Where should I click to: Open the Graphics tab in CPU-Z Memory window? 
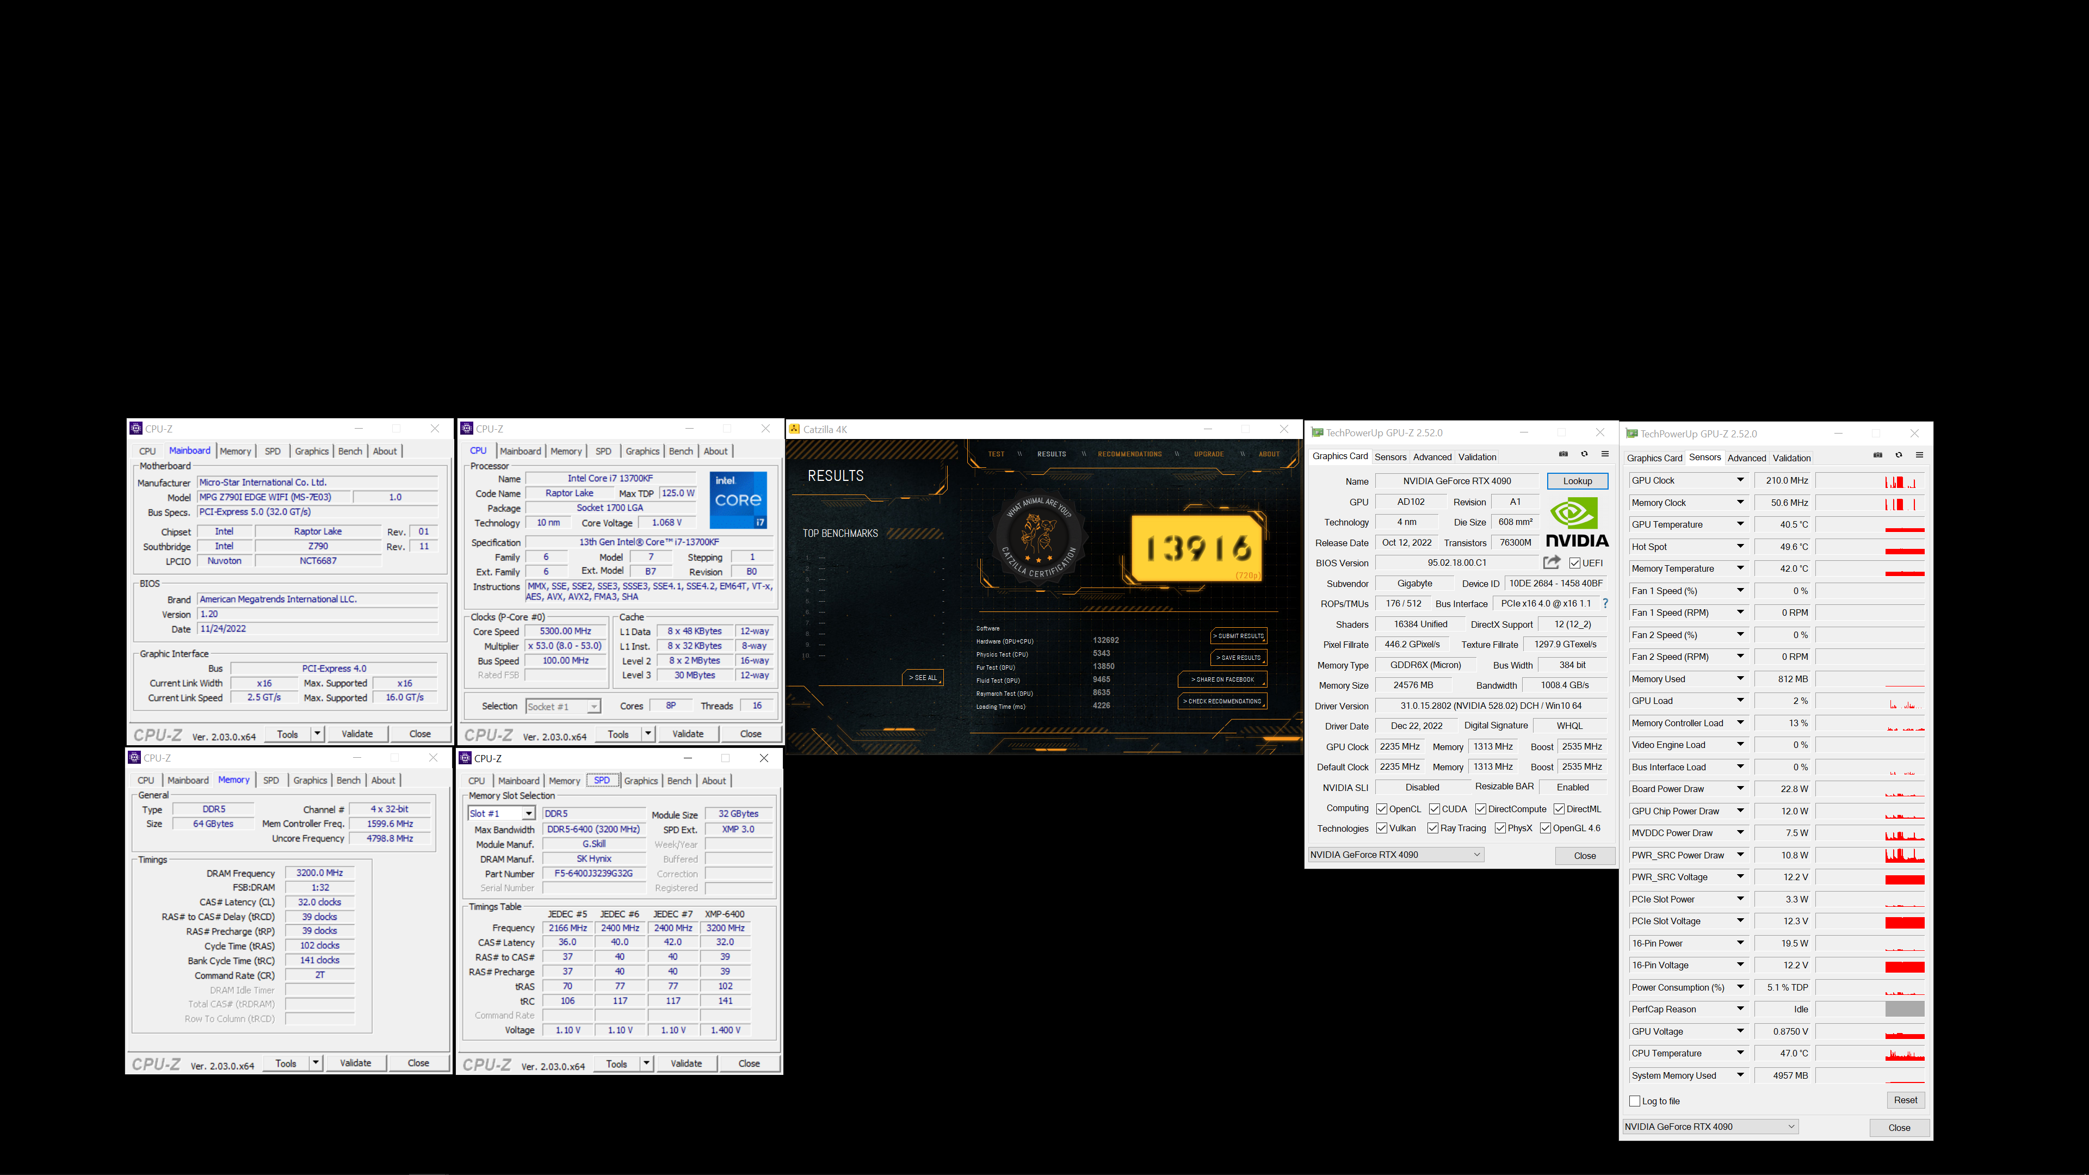[x=310, y=780]
